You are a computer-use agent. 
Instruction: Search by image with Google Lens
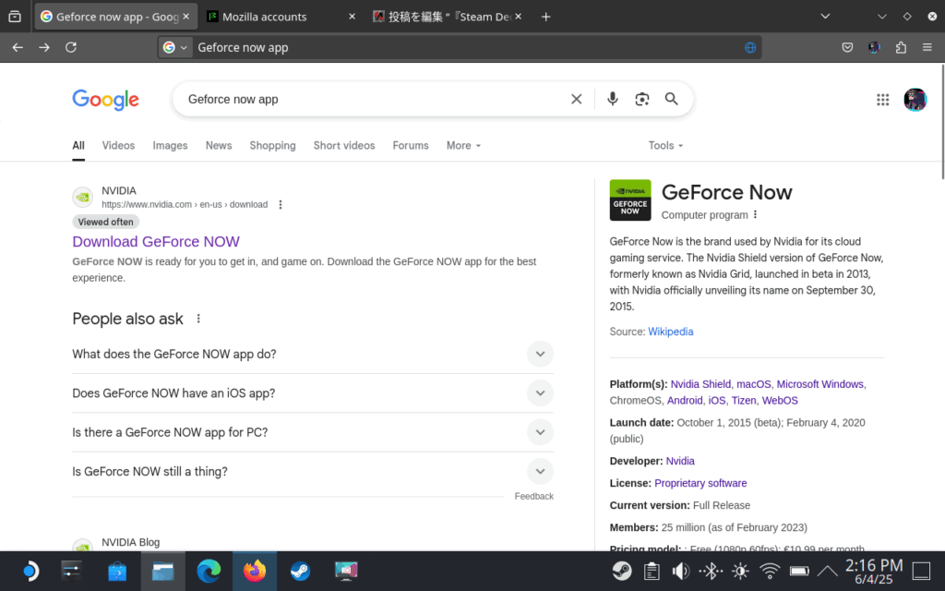click(x=642, y=99)
